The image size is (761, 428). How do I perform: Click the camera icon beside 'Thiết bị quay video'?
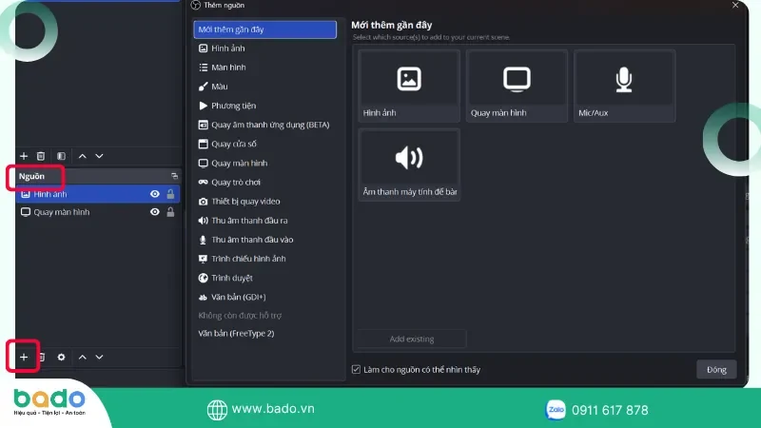pyautogui.click(x=203, y=202)
